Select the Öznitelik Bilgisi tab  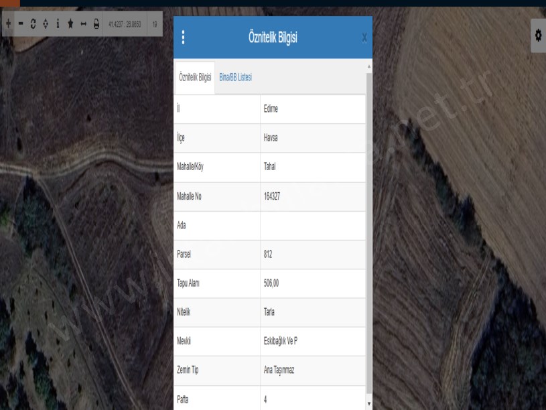195,78
